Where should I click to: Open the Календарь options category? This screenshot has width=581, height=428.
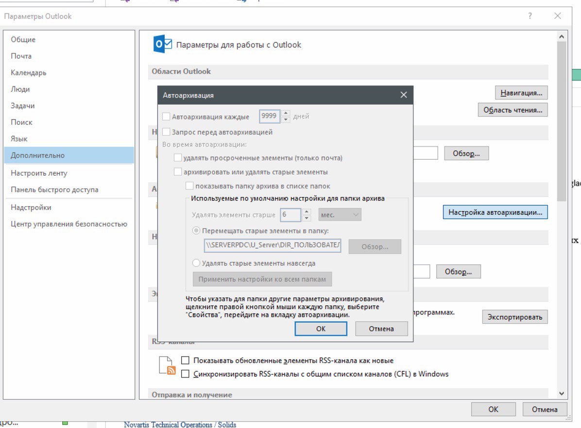coord(69,73)
